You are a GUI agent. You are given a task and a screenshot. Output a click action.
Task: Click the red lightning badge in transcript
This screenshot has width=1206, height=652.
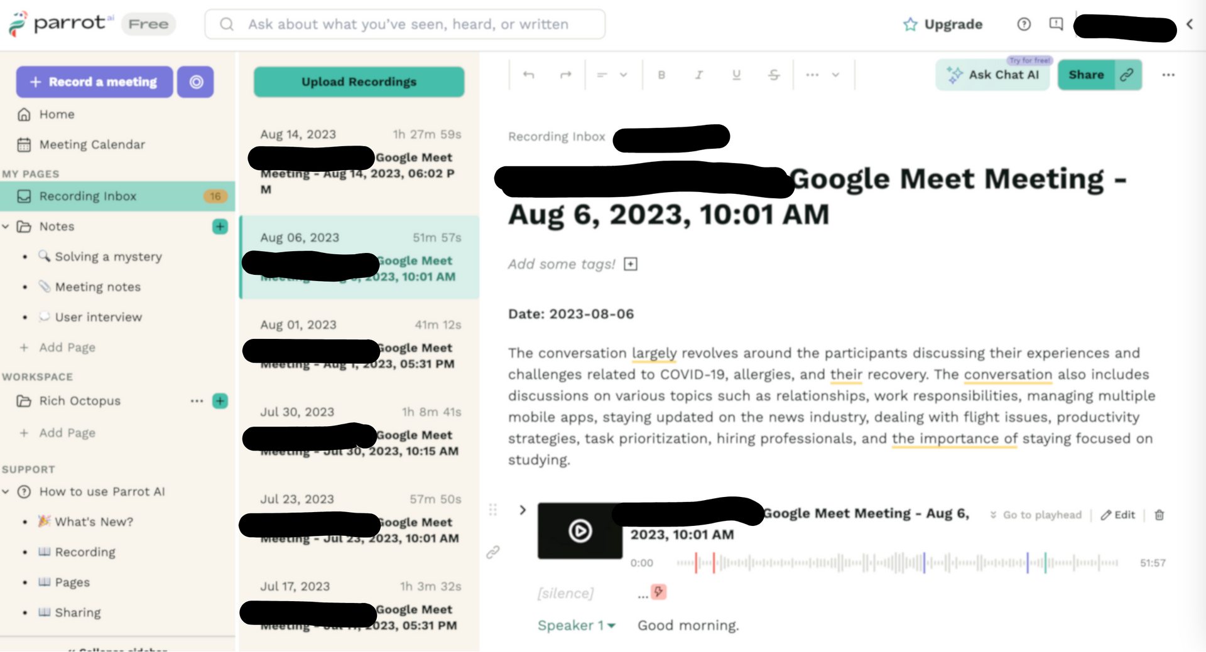(658, 592)
